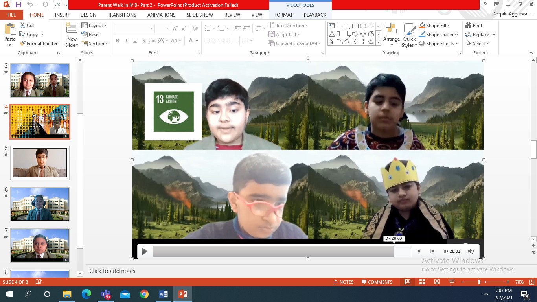Open Reading View from the status bar

437,282
